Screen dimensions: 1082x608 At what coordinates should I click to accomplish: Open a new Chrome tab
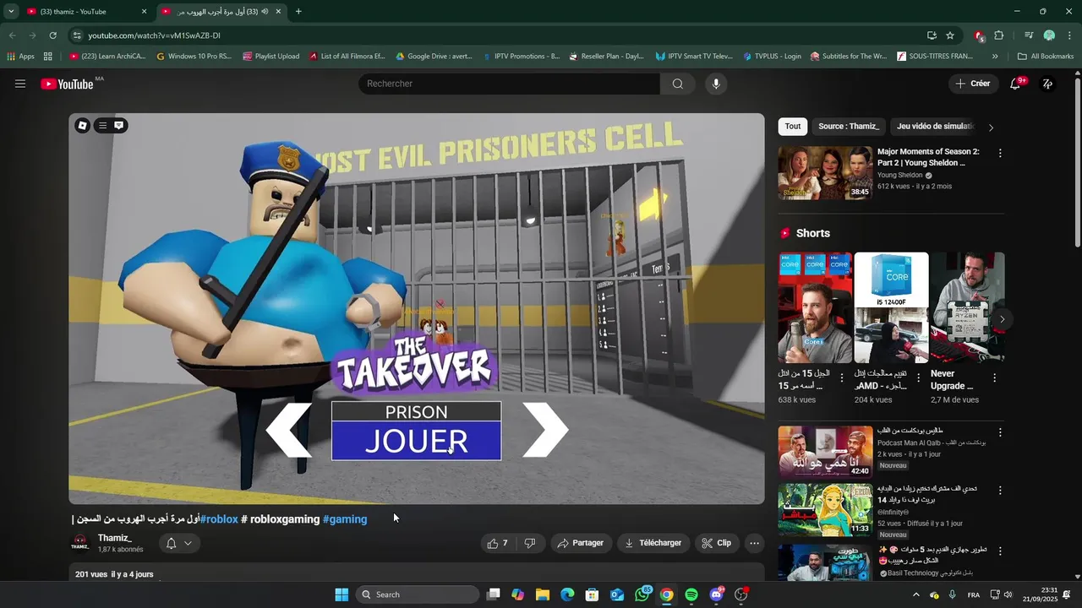pyautogui.click(x=298, y=12)
